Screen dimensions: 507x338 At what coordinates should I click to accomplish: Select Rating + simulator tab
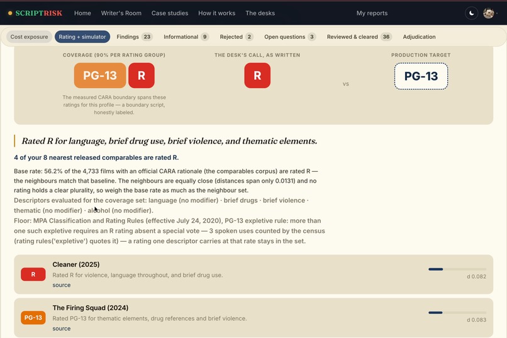pyautogui.click(x=82, y=37)
